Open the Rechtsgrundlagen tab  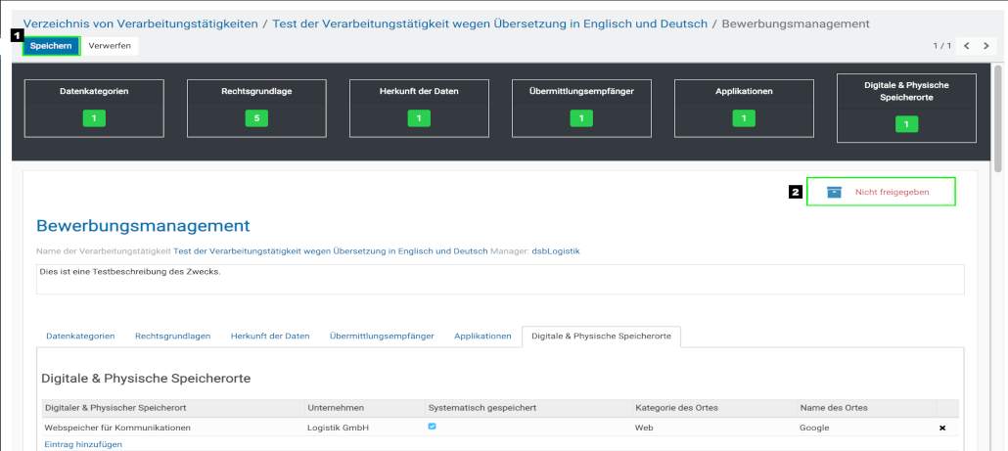point(172,336)
